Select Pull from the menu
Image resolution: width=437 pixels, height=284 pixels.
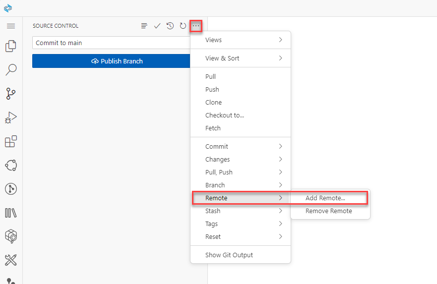click(x=241, y=76)
